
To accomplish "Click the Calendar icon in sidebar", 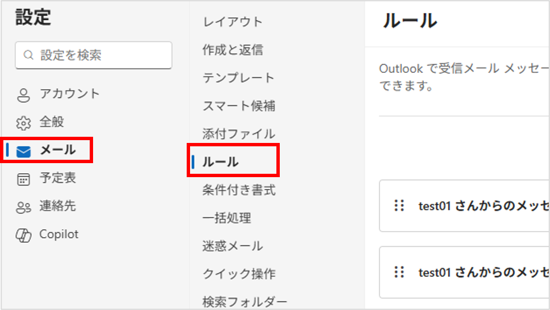I will click(24, 179).
